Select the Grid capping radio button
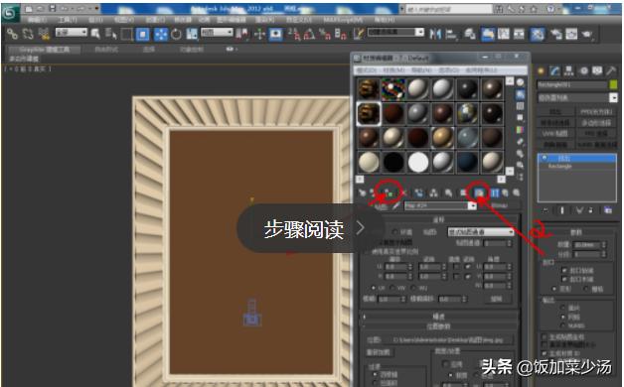Image resolution: width=624 pixels, height=387 pixels. tap(586, 289)
